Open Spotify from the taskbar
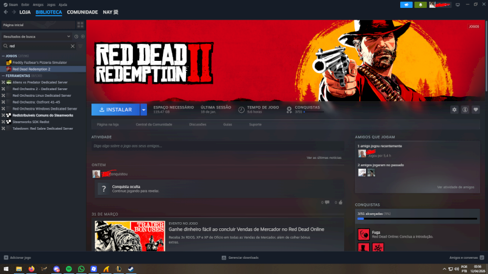Image resolution: width=488 pixels, height=274 pixels. (69, 269)
